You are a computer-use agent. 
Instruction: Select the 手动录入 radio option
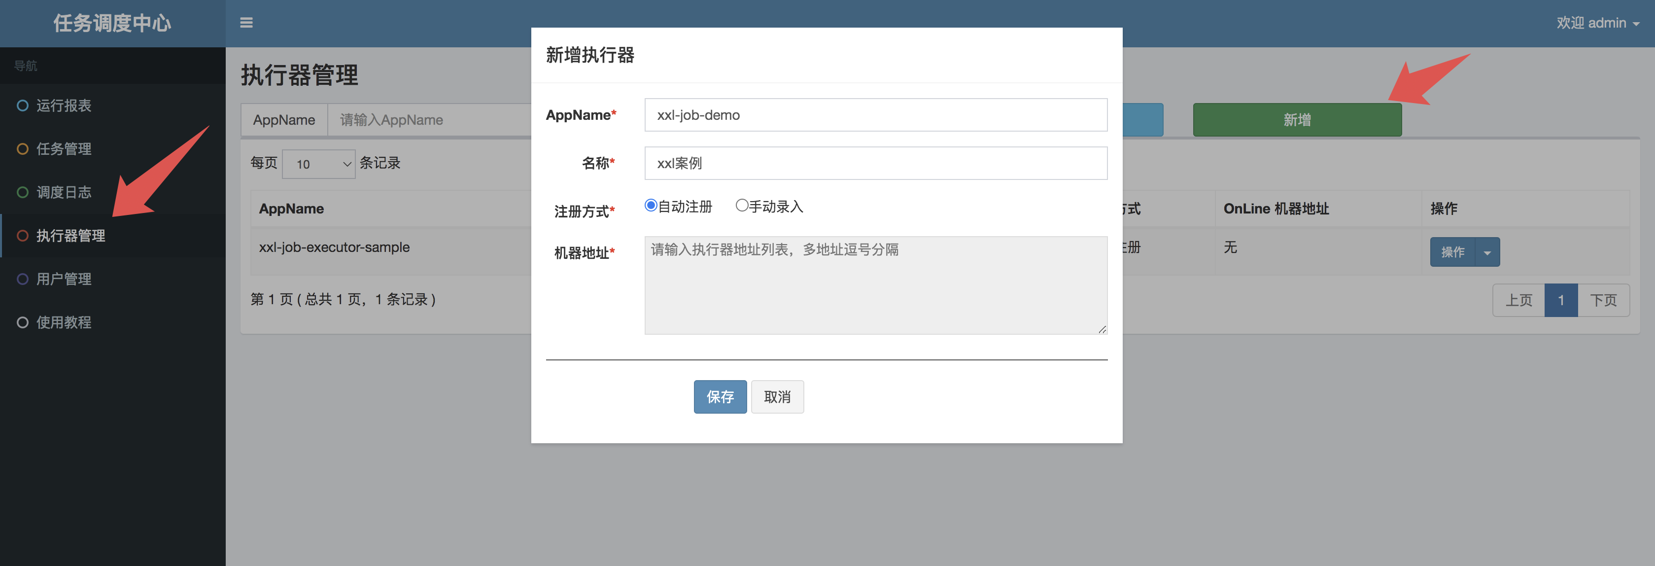pyautogui.click(x=741, y=206)
